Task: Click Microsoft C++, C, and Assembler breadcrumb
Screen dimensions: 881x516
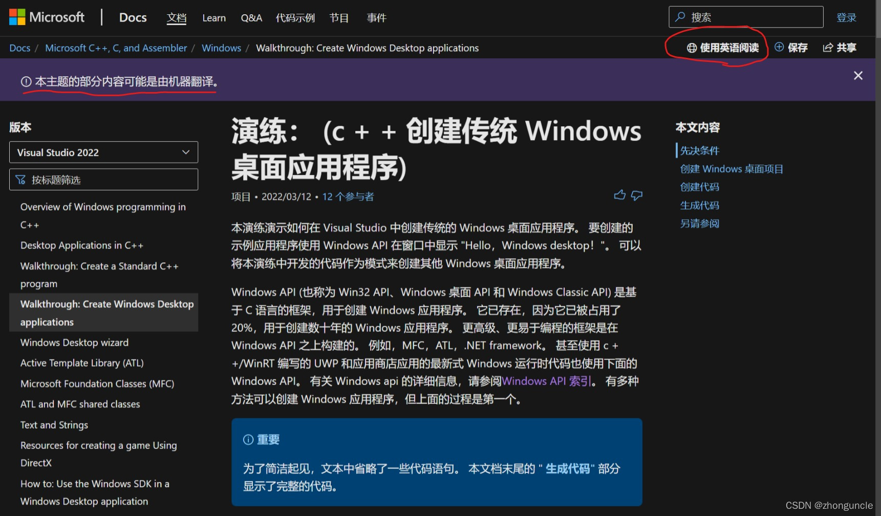Action: point(116,48)
